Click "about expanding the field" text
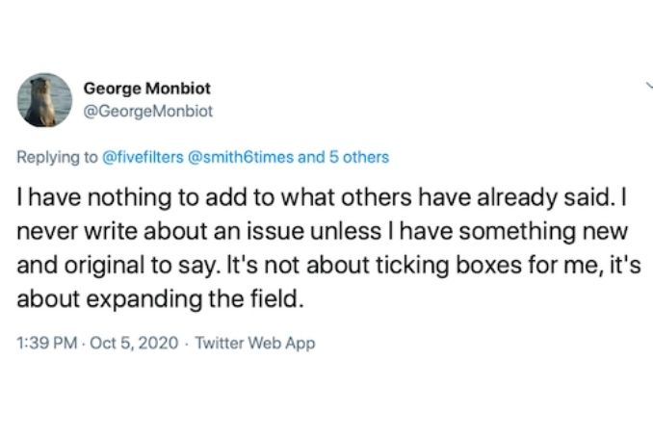653x438 pixels. 159,298
